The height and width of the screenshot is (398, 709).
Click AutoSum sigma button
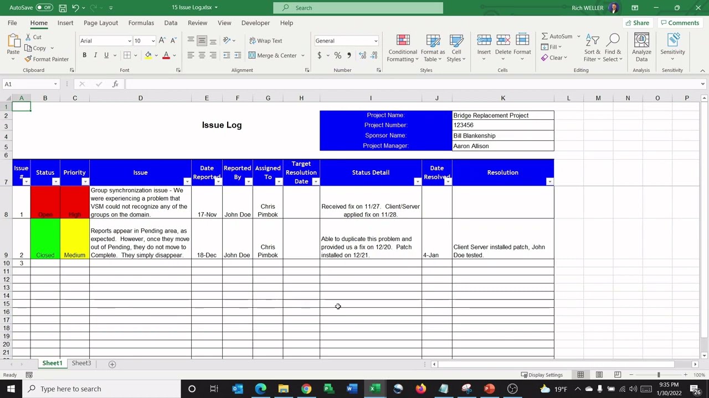pos(557,36)
